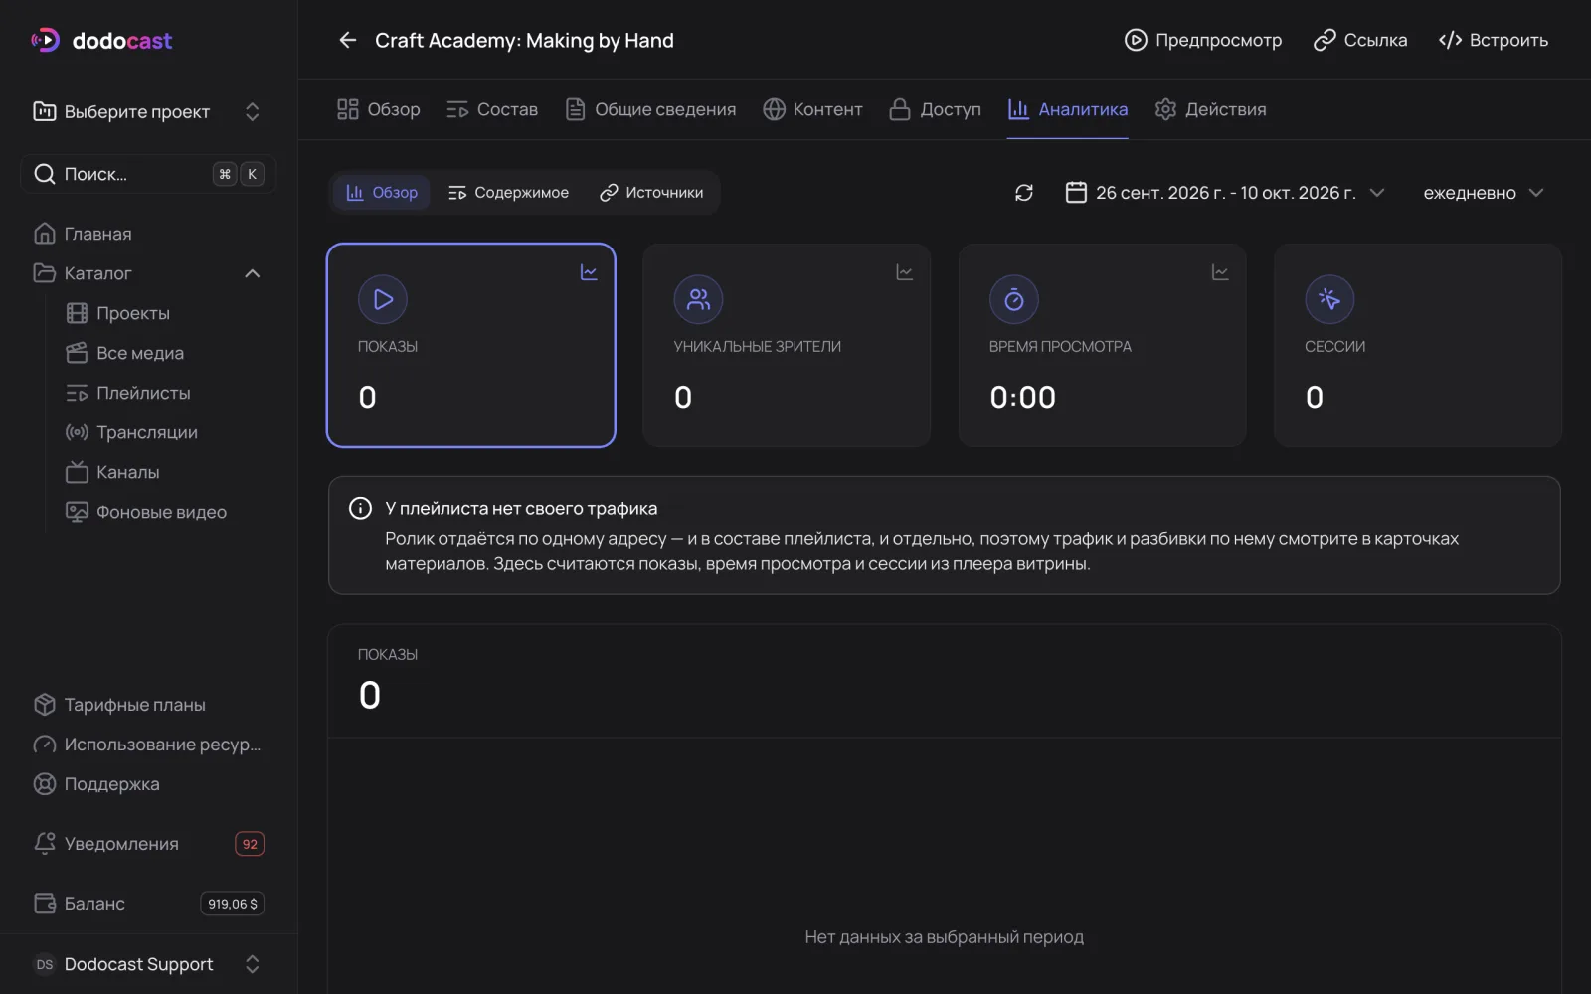This screenshot has width=1591, height=994.
Task: Open chart icon on Уникальные зрители card
Action: (x=904, y=272)
